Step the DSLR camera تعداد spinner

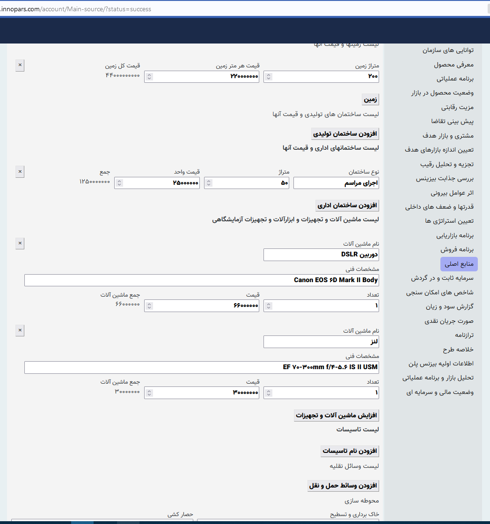tap(269, 306)
